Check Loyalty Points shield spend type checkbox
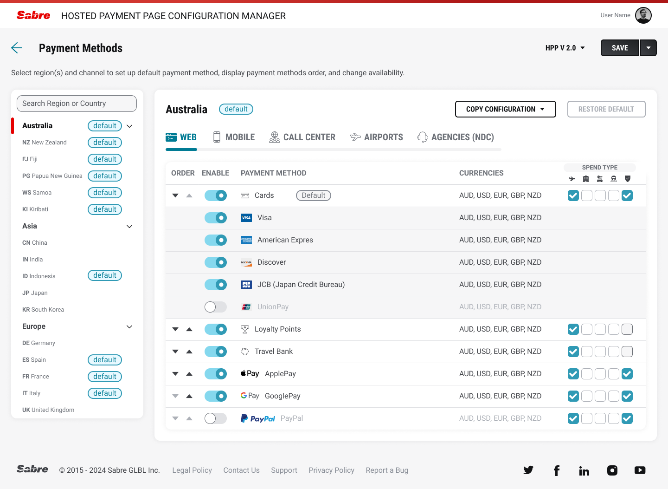668x489 pixels. [627, 329]
